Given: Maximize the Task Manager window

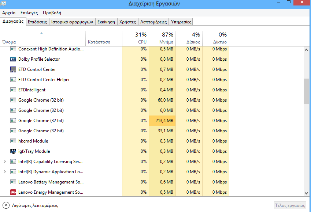Looking at the screenshot, I should [x=289, y=2].
